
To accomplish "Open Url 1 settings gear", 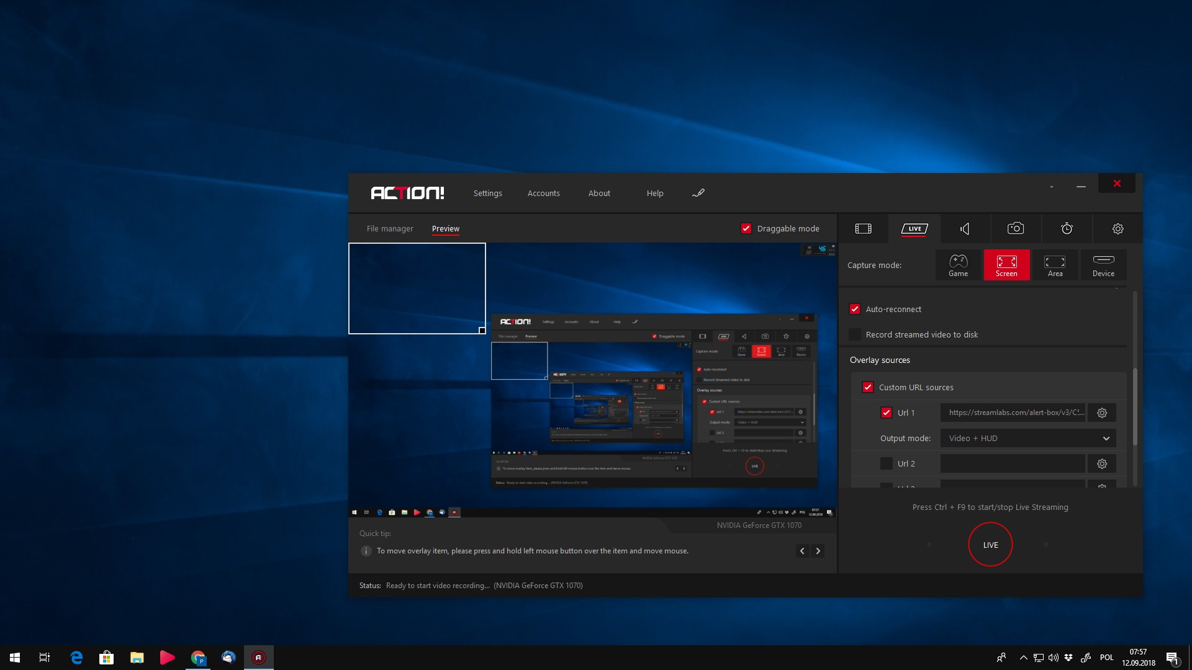I will click(x=1102, y=413).
